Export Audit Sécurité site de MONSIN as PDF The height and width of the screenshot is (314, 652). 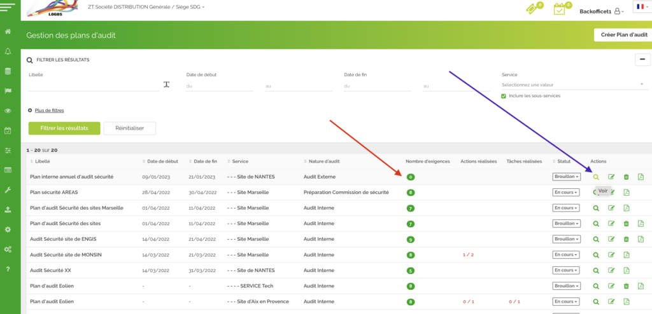[x=626, y=255]
